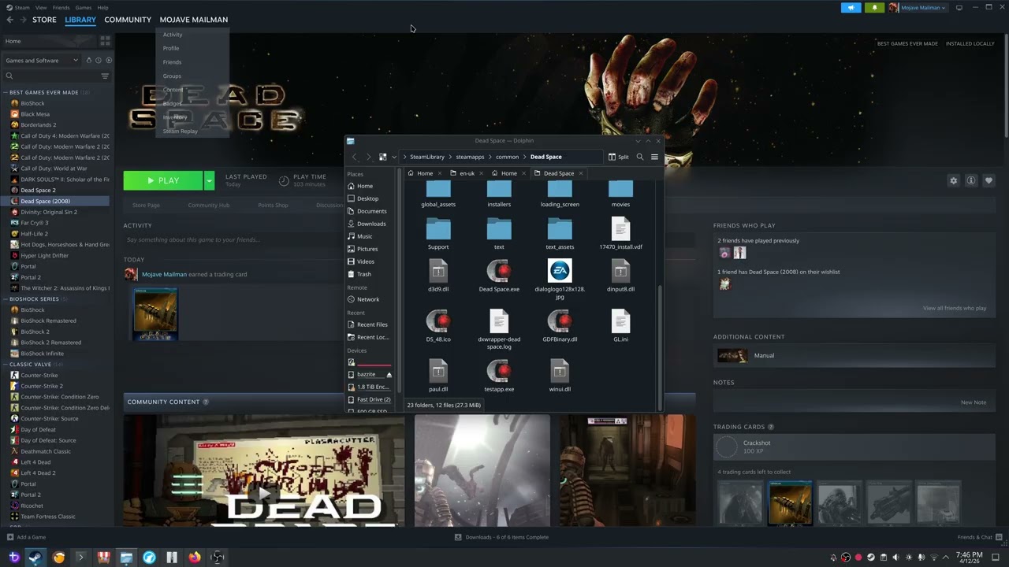Viewport: 1009px width, 567px height.
Task: Choose Profile from the Mojave Mailman menu
Action: [171, 48]
